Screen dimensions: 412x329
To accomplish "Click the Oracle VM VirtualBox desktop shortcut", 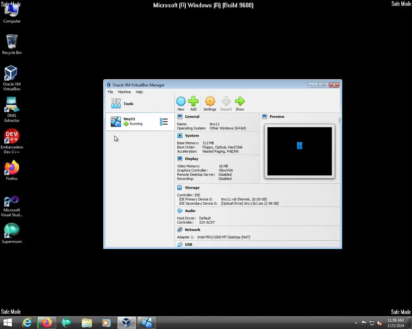I will coord(12,78).
